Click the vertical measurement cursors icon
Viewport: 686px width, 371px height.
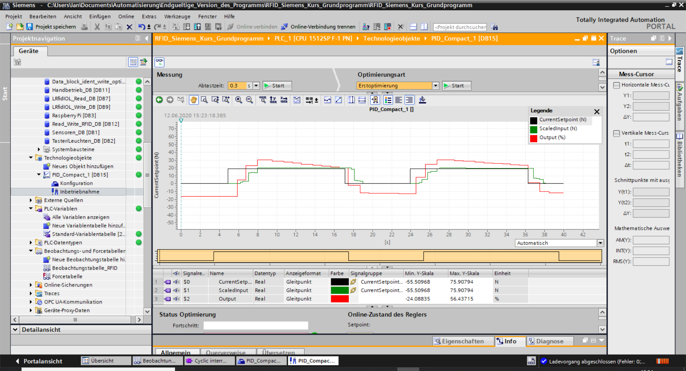pos(351,100)
